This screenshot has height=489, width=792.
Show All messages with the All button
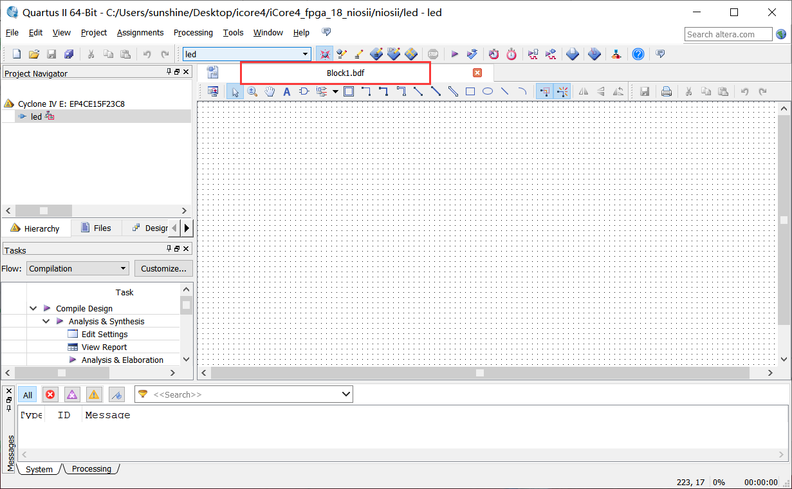[x=28, y=394]
